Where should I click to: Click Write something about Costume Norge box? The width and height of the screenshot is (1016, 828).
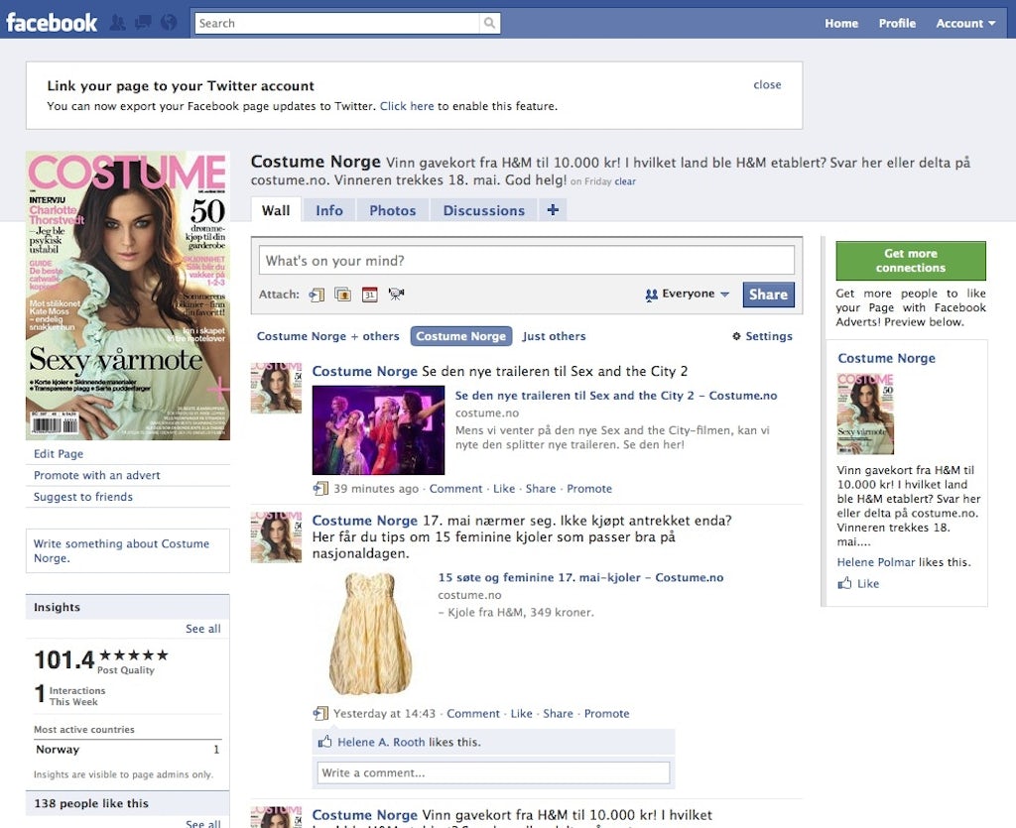[x=128, y=551]
